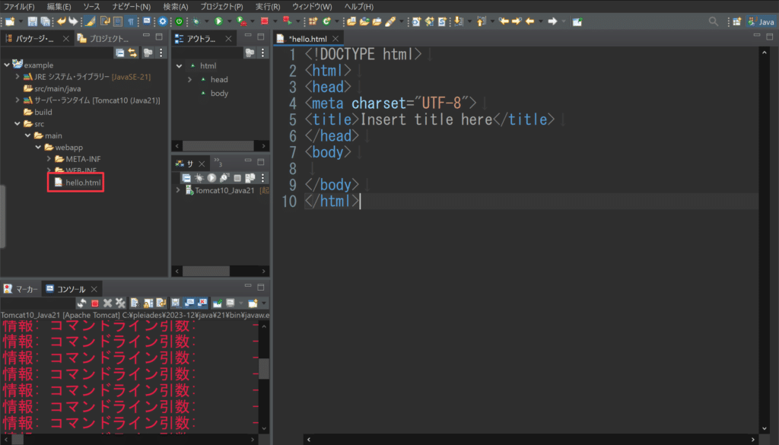Click the Debug bug icon in main toolbar
Image resolution: width=779 pixels, height=445 pixels.
(196, 21)
